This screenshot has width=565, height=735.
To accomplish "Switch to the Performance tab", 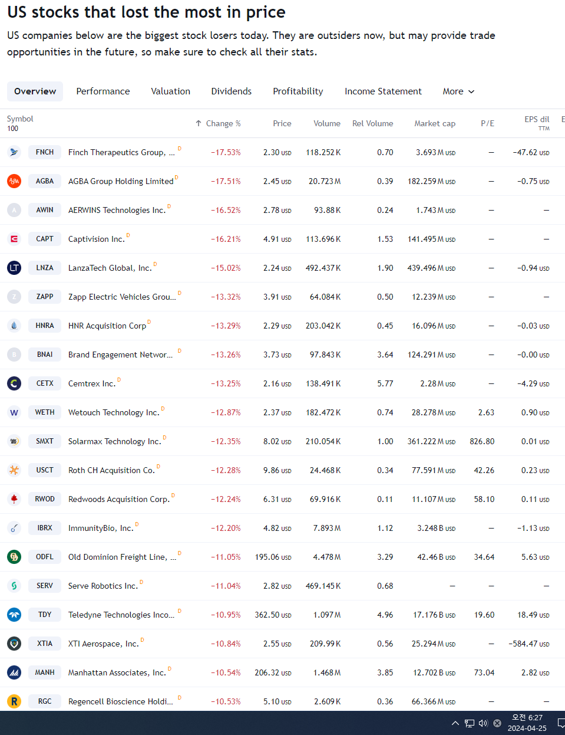I will coord(103,91).
